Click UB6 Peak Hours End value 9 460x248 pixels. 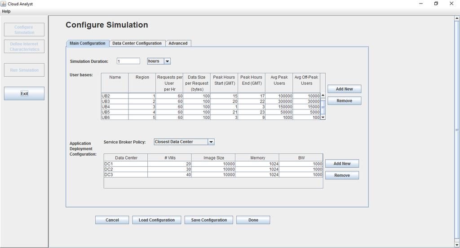click(252, 117)
